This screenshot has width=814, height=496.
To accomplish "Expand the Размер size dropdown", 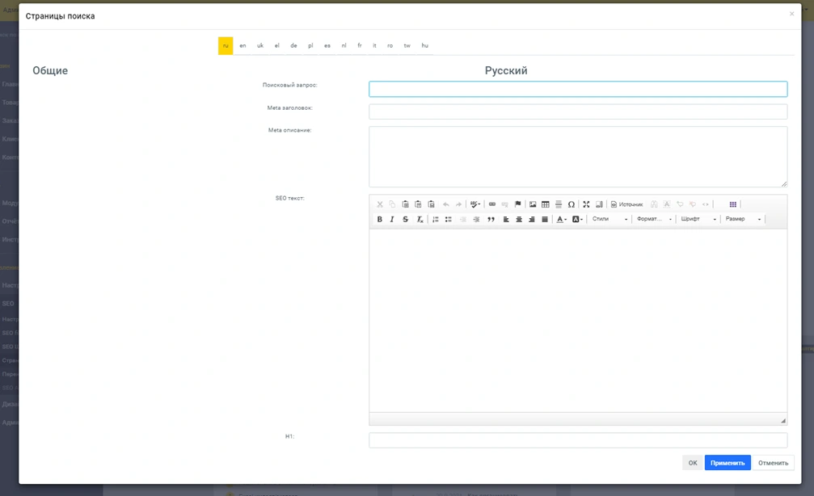I will click(x=743, y=220).
